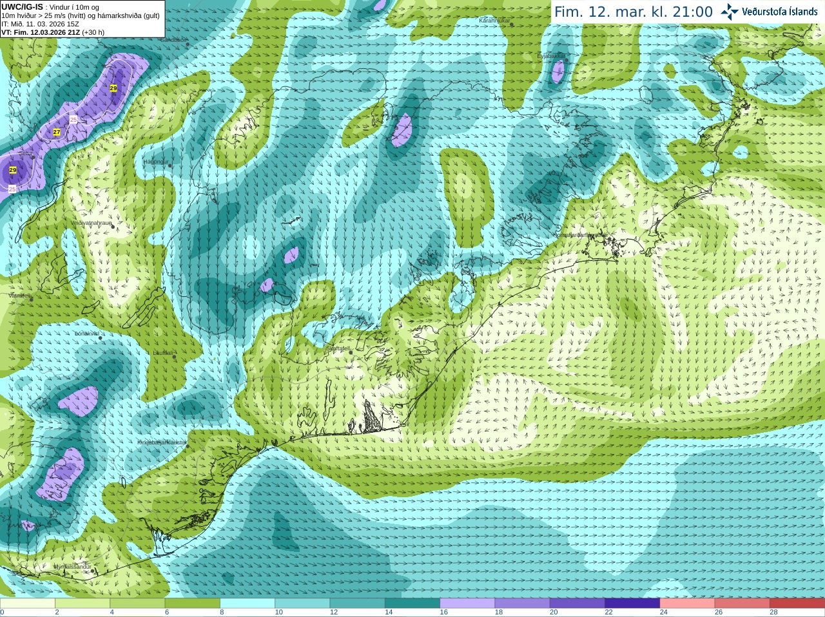The width and height of the screenshot is (825, 617).
Task: Click the 16–18 m/s light purple legend swatch
Action: 467,603
